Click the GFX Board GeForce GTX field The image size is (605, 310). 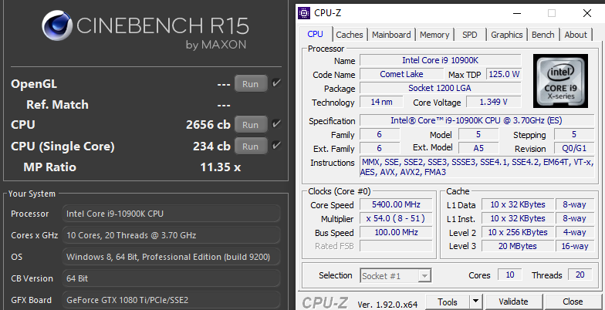(x=171, y=300)
